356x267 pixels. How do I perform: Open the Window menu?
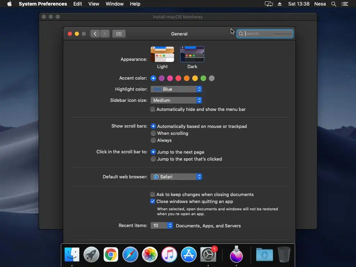[x=115, y=4]
